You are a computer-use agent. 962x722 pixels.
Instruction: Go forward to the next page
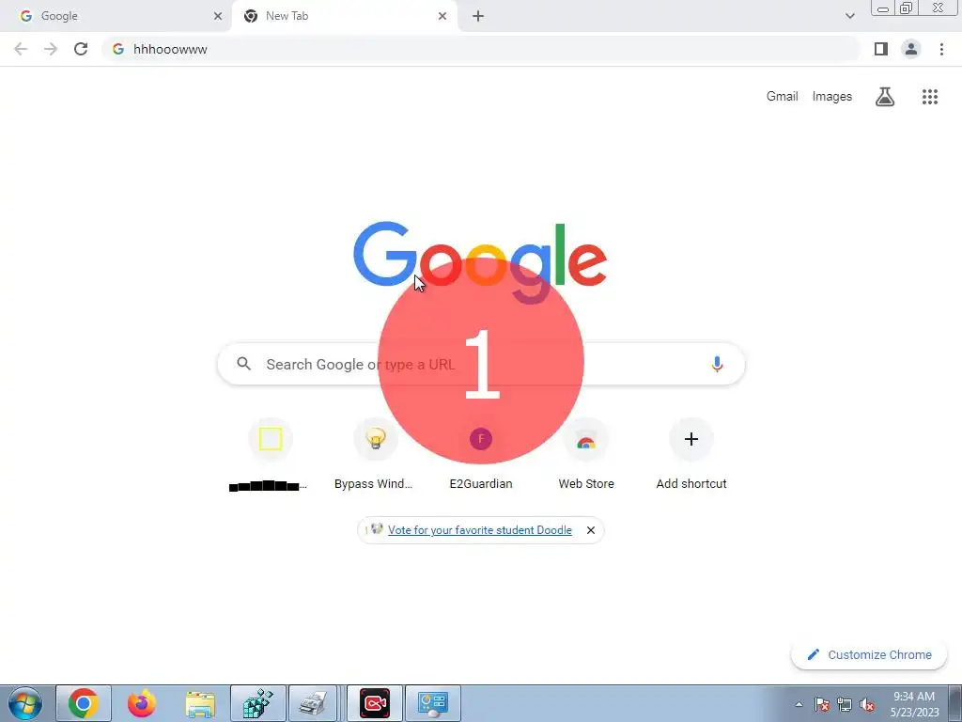(x=51, y=49)
